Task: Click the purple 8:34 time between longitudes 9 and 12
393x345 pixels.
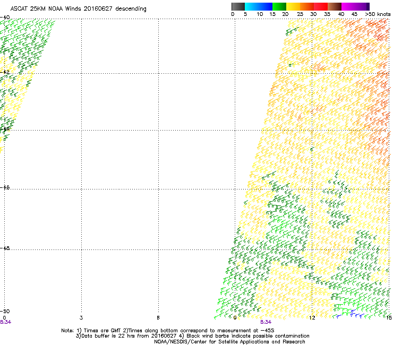Action: [x=266, y=322]
